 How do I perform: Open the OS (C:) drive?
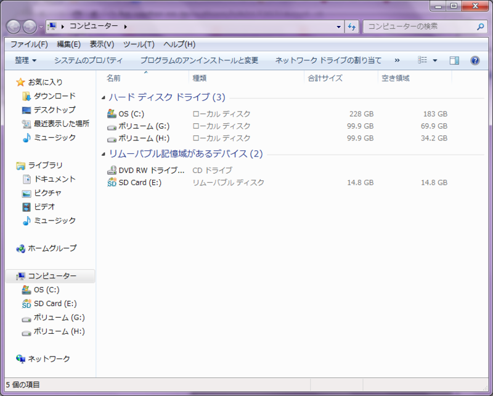(129, 114)
